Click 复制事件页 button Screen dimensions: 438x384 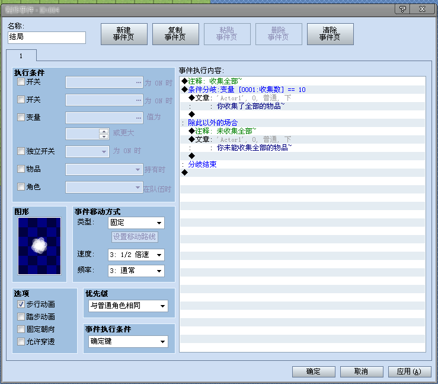175,34
